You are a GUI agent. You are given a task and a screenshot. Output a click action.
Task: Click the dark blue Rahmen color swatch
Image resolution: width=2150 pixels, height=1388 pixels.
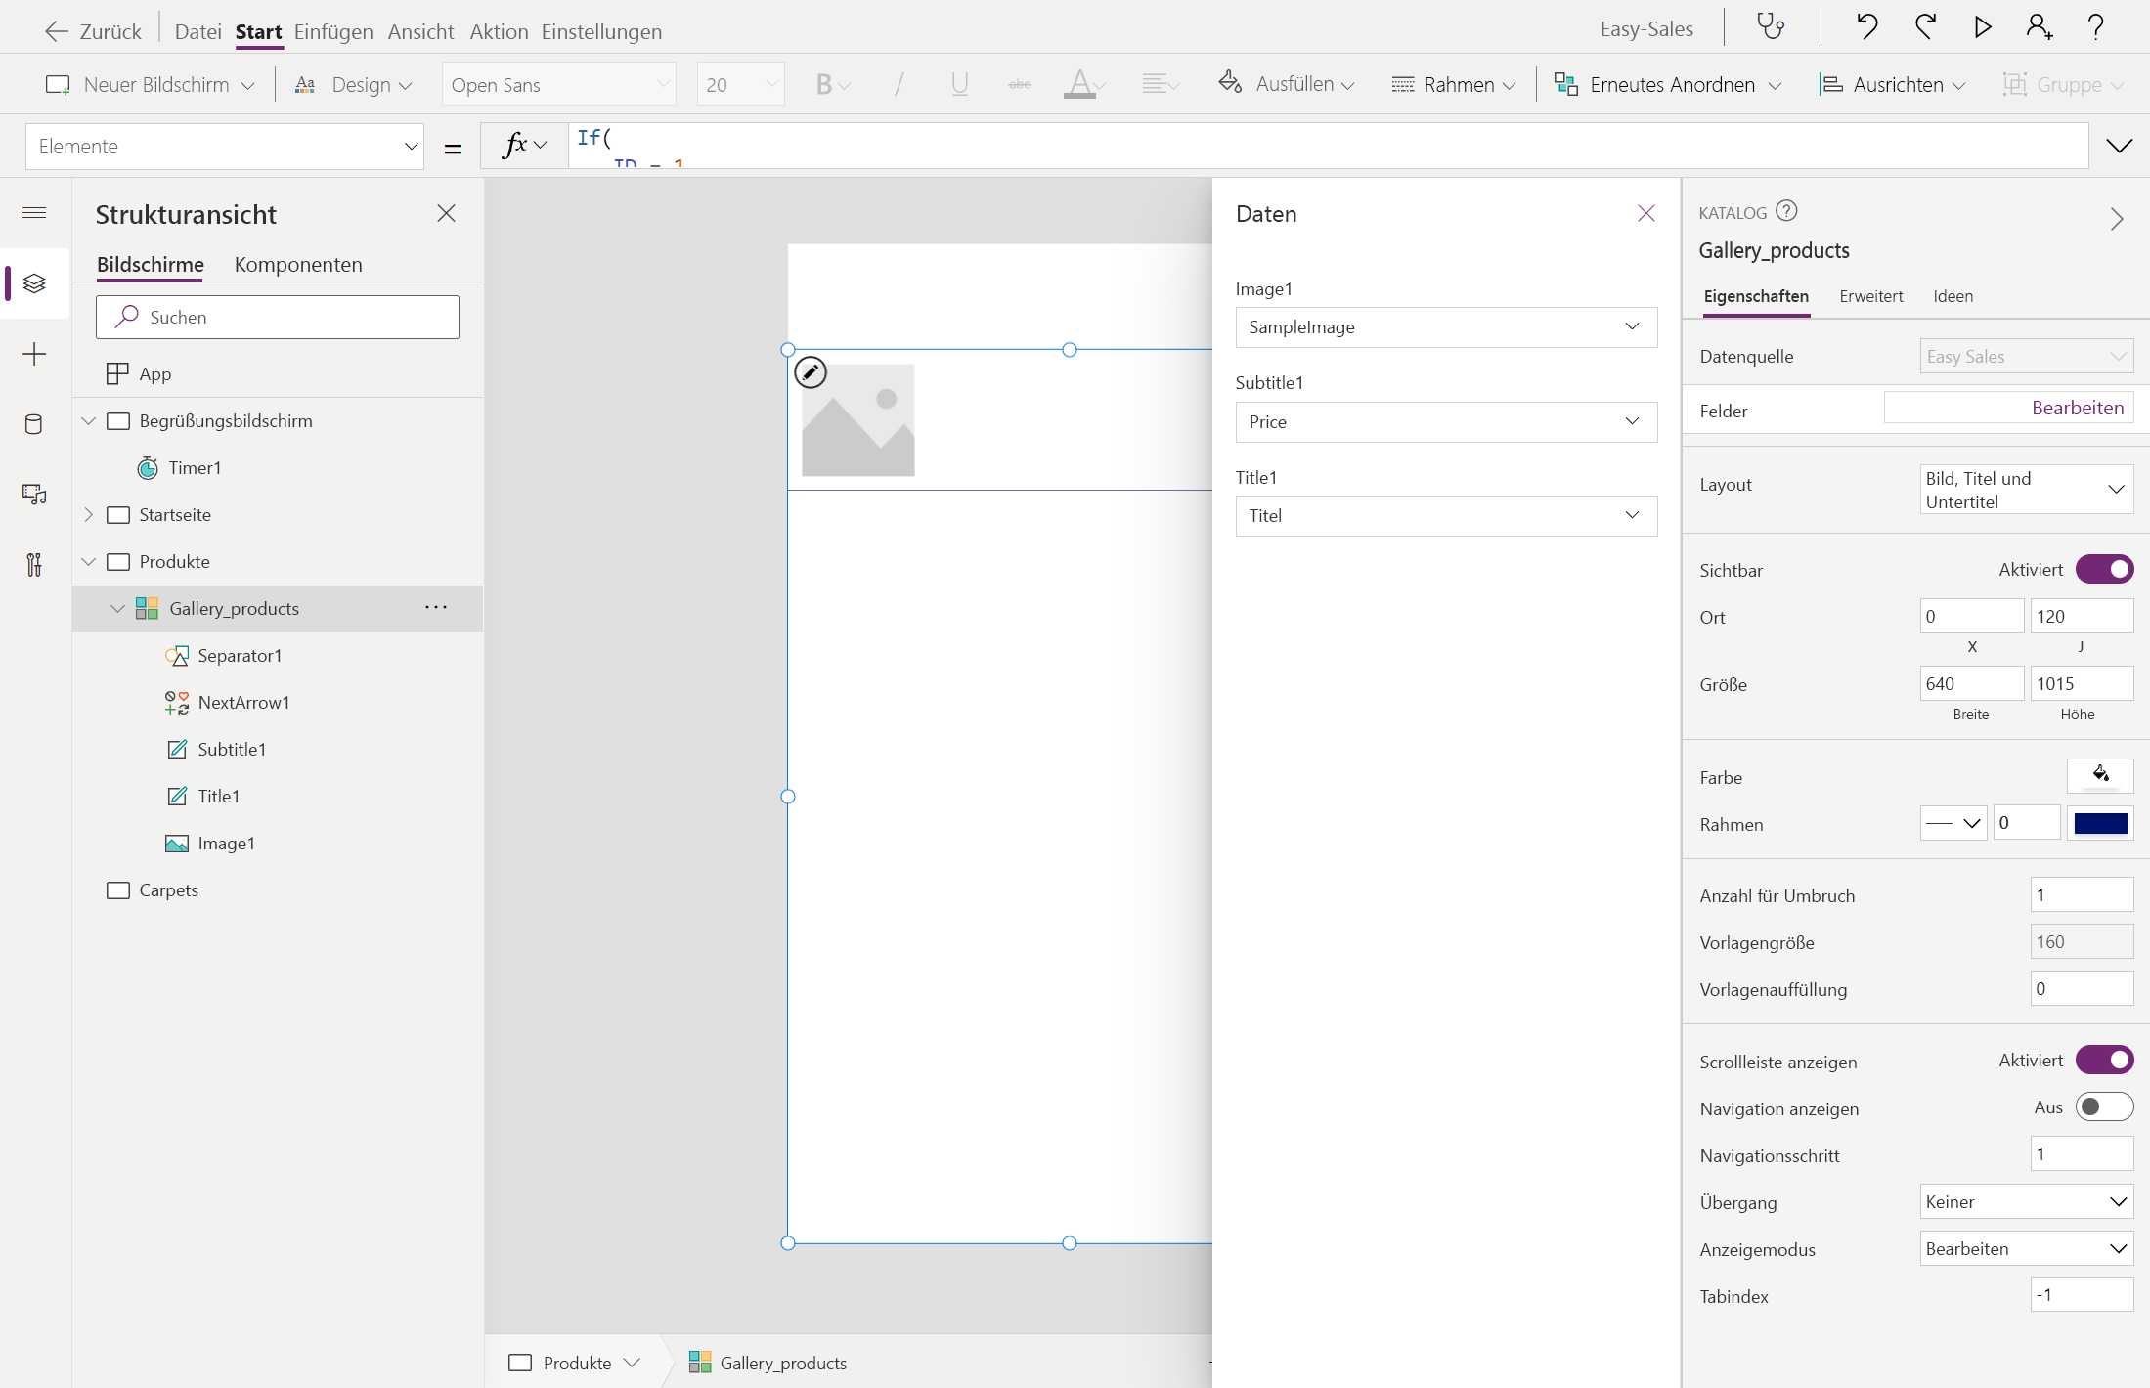(x=2099, y=823)
